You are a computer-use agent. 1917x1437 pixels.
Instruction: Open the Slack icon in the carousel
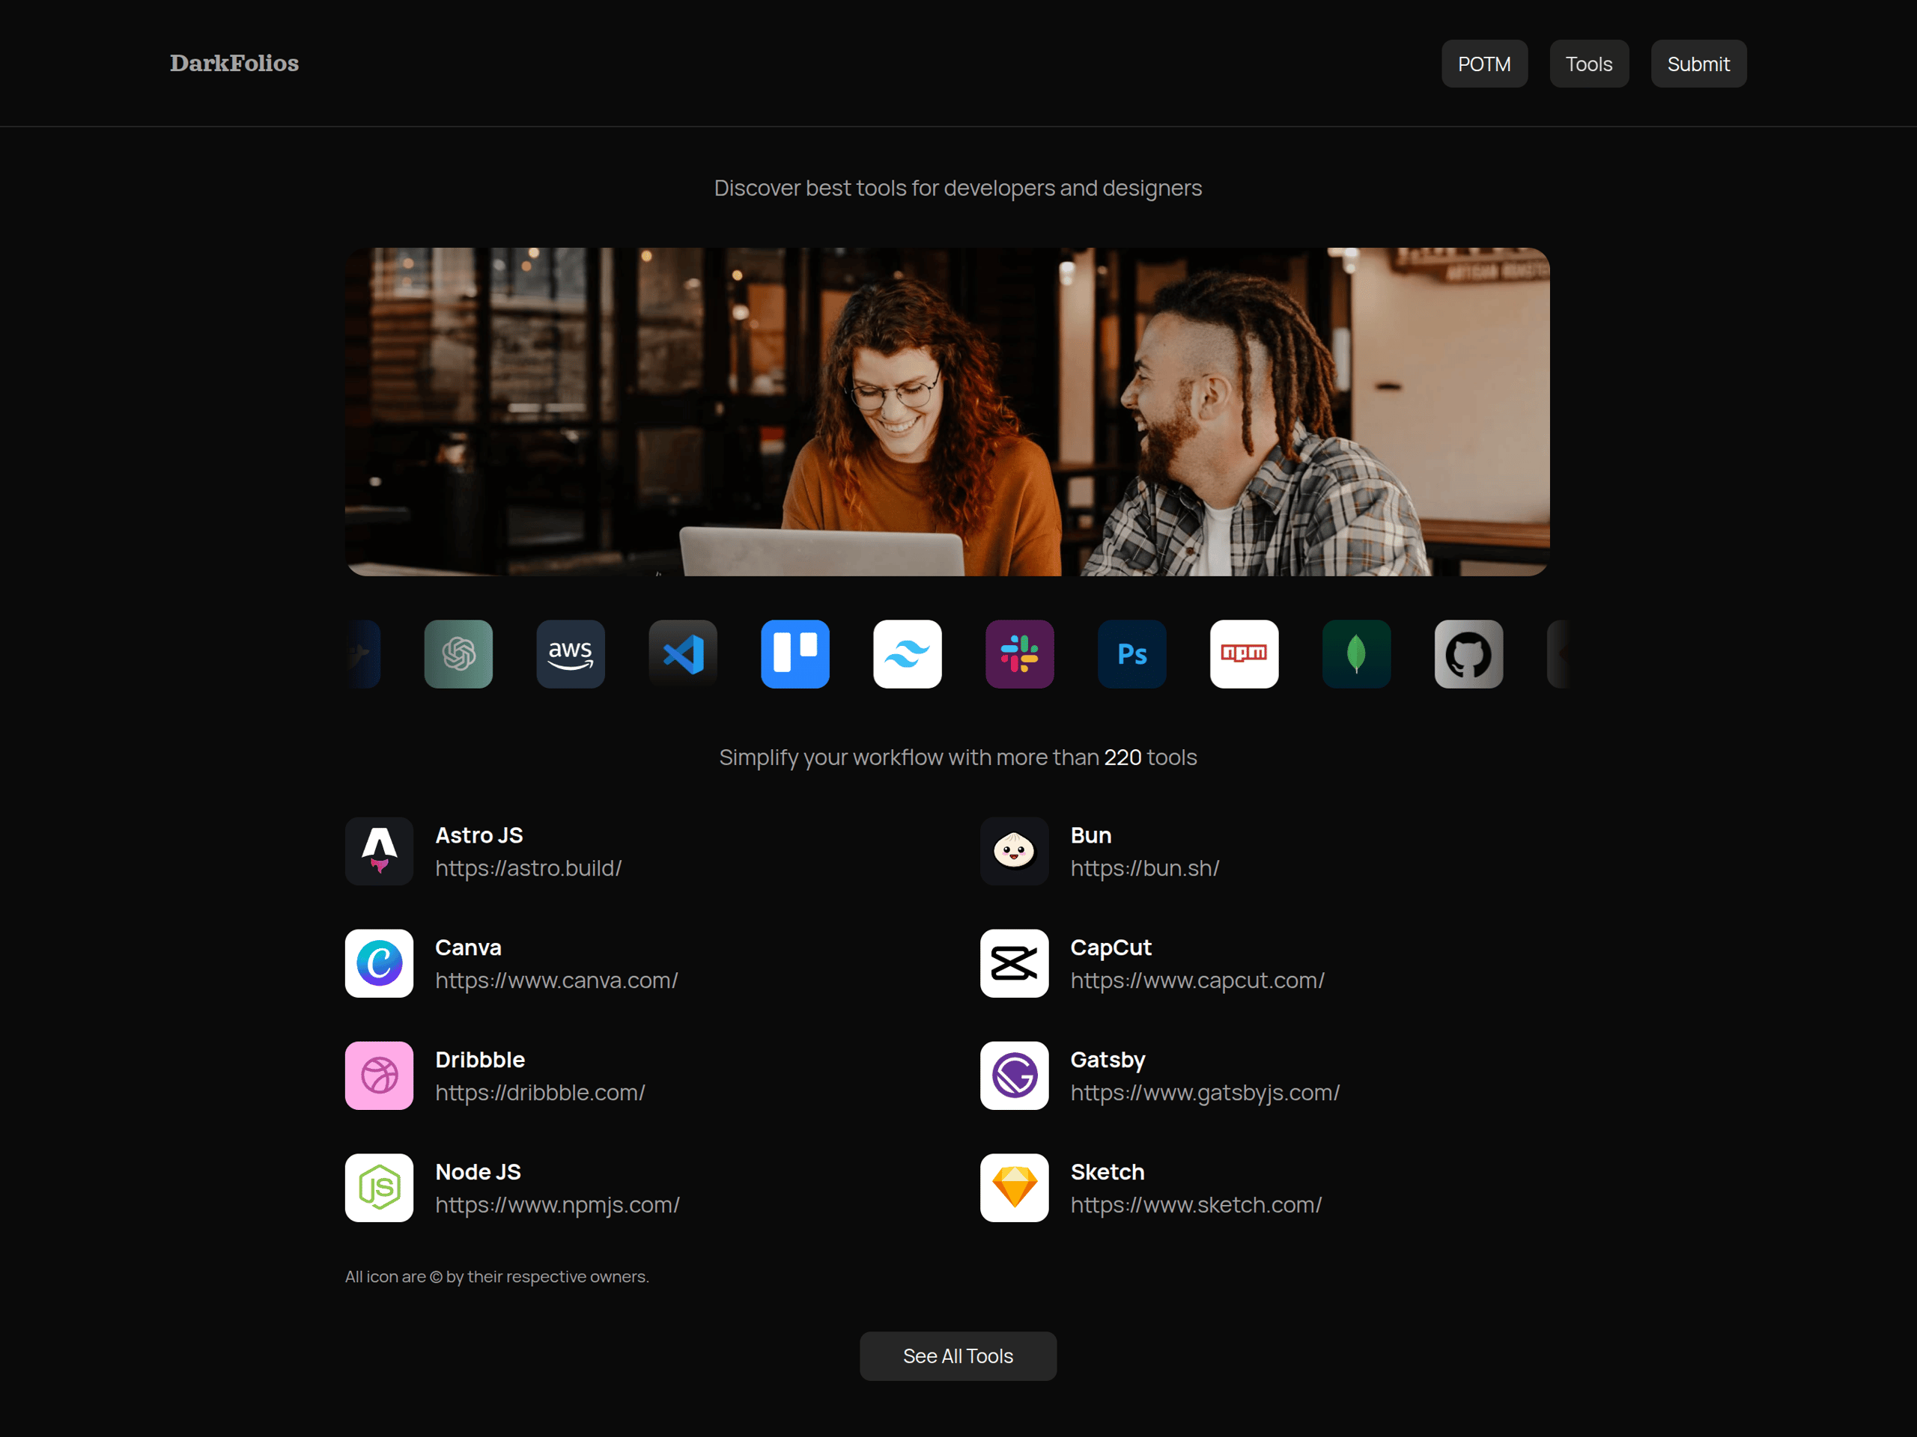(x=1019, y=654)
